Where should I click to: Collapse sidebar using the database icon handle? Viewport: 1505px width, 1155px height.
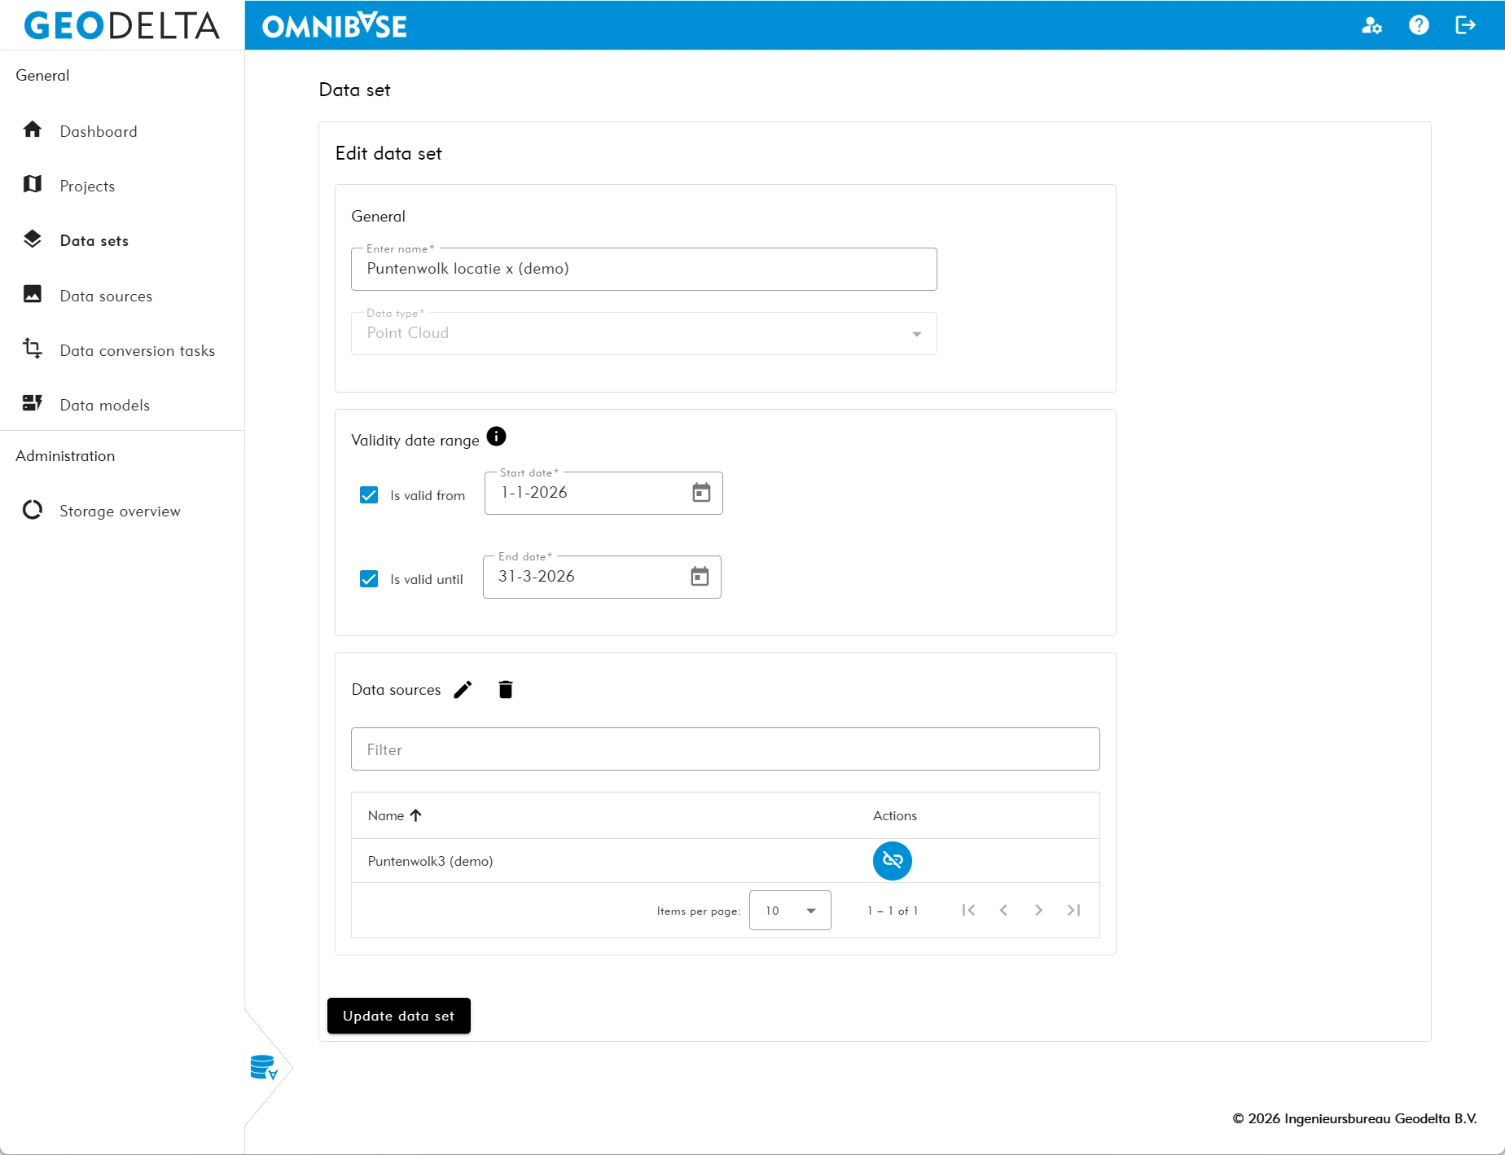click(264, 1067)
